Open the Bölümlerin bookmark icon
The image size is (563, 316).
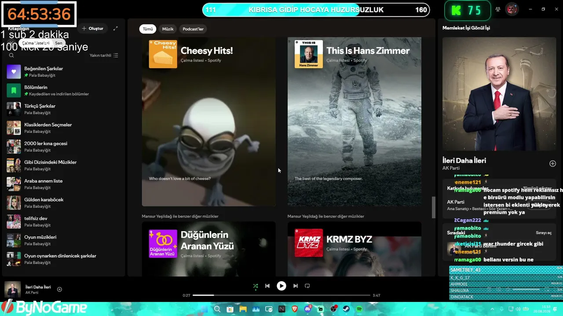point(14,90)
